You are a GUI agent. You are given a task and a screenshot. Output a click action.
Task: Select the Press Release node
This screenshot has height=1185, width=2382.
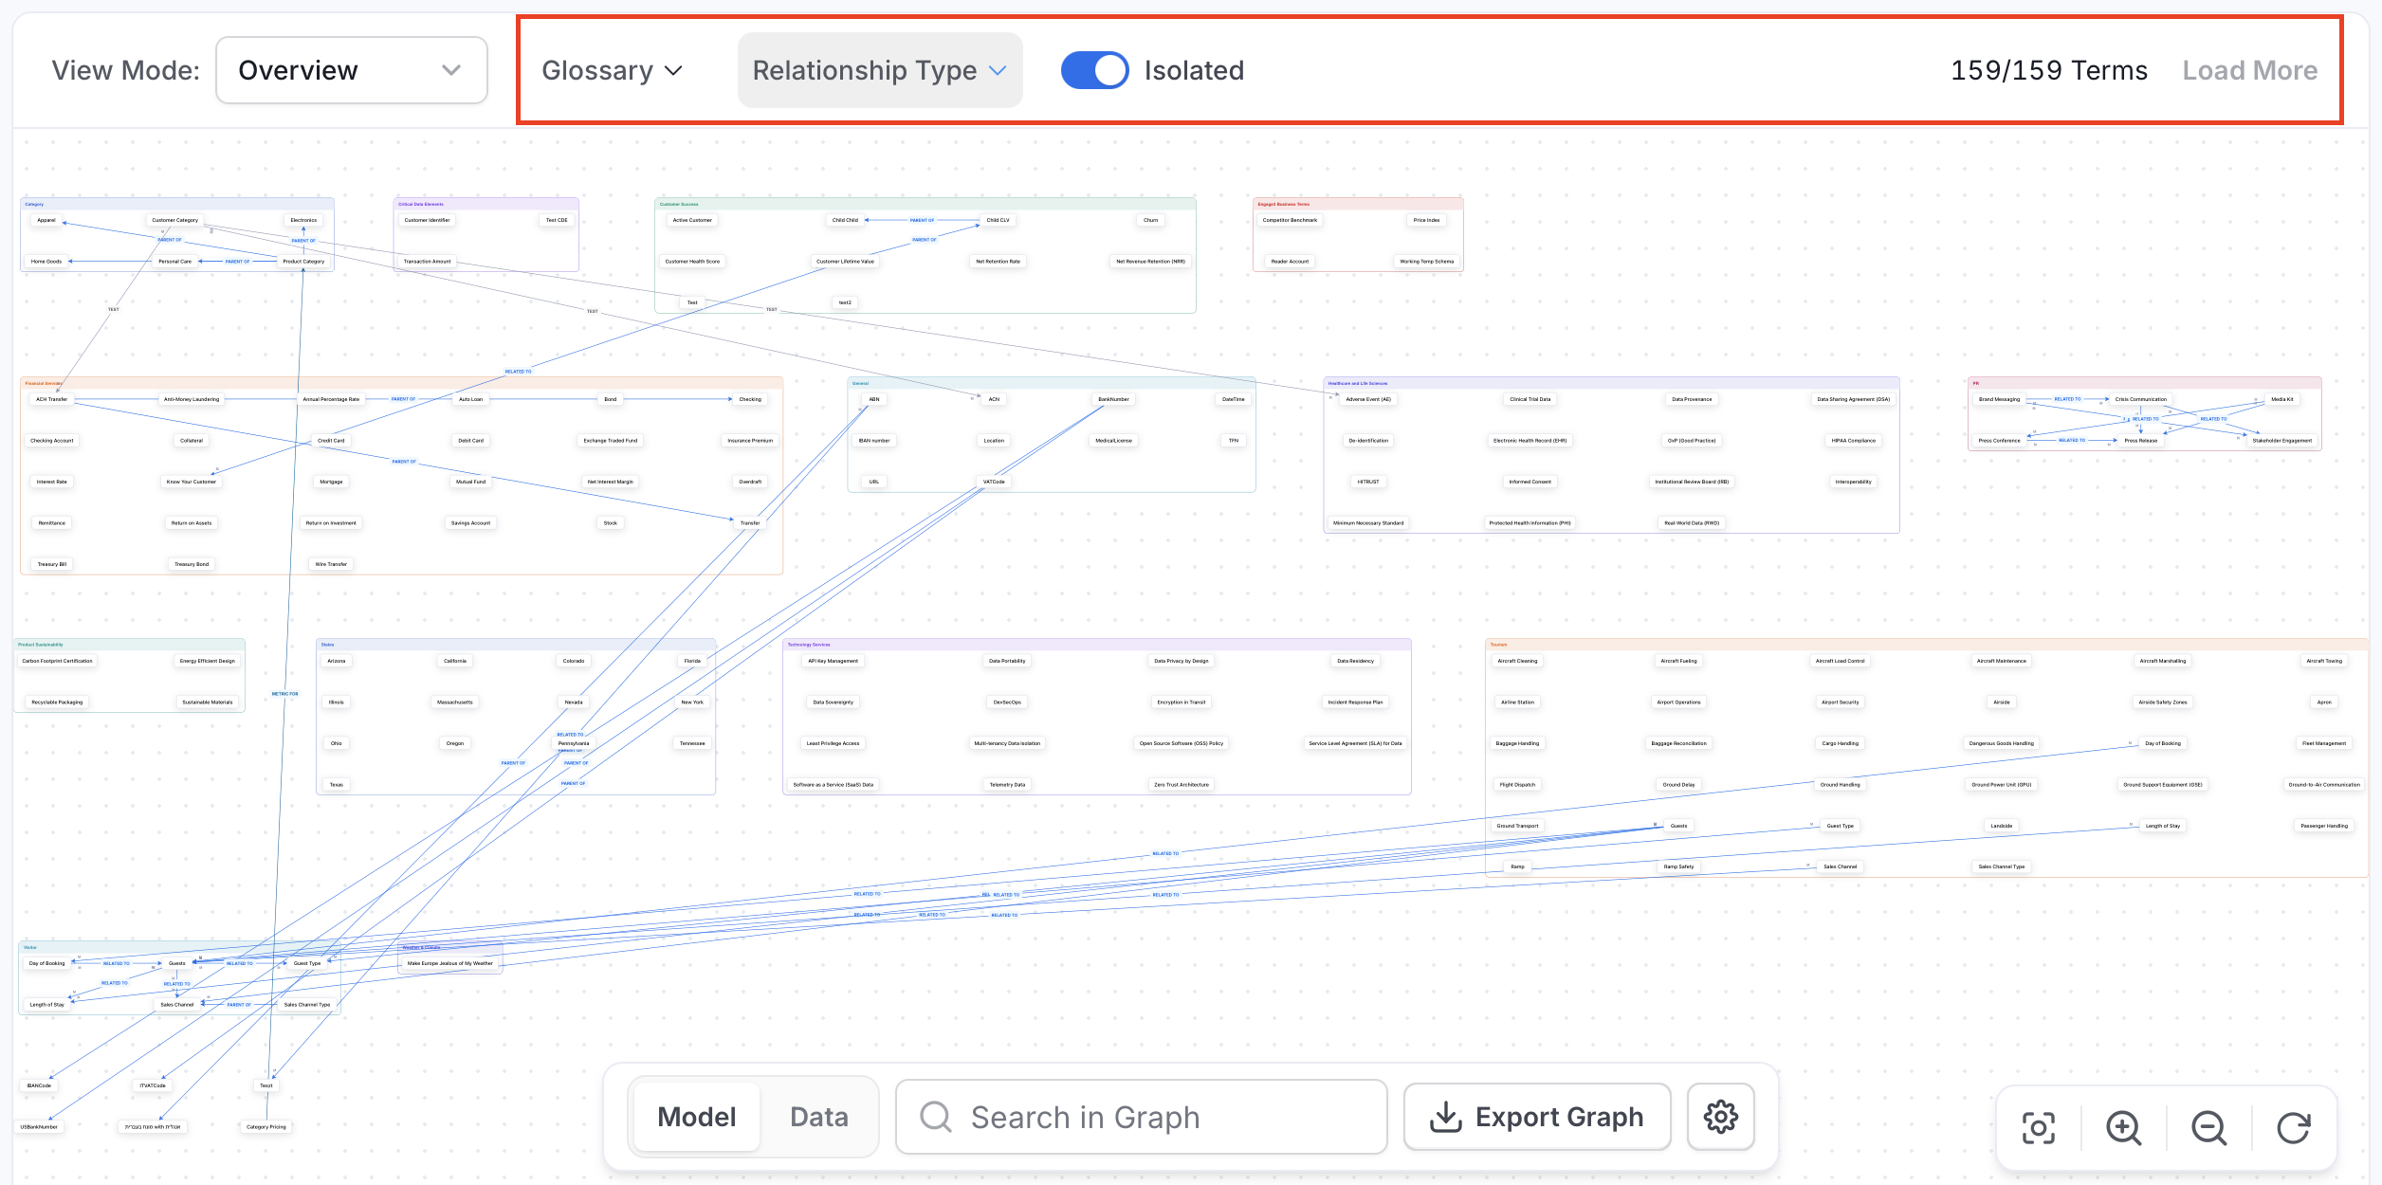click(2141, 441)
